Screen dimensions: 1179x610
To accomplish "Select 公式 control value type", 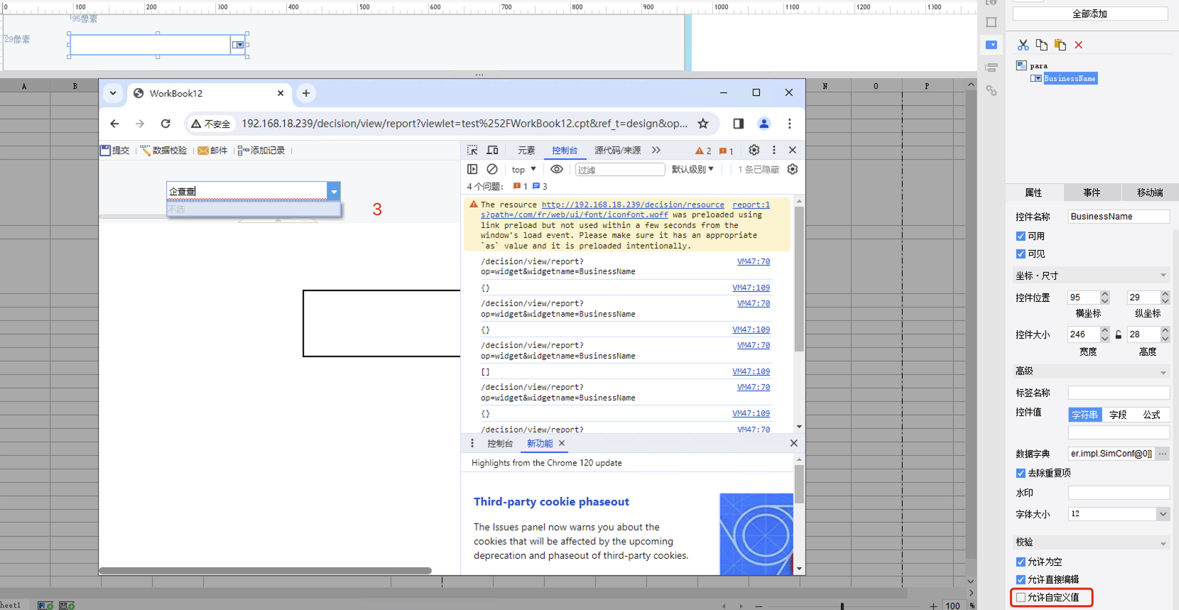I will click(1152, 415).
